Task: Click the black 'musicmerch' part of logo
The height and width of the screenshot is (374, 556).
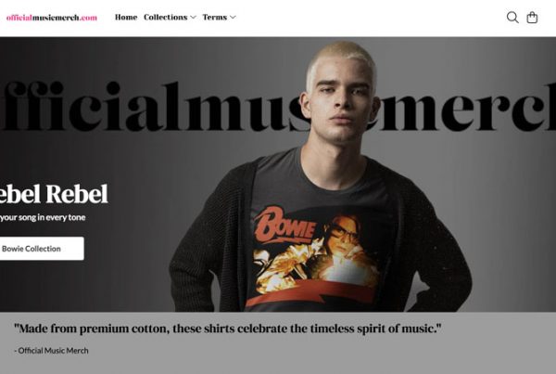Action: (x=56, y=18)
